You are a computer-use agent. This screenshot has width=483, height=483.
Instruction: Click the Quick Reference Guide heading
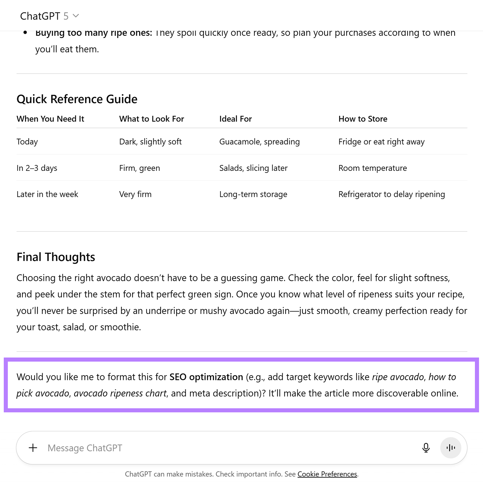[77, 99]
